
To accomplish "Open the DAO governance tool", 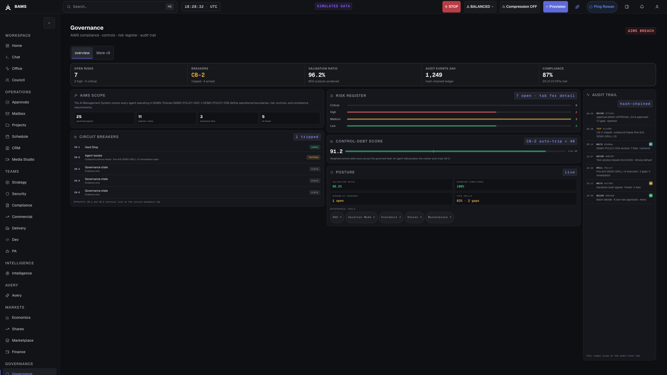I will click(x=337, y=217).
